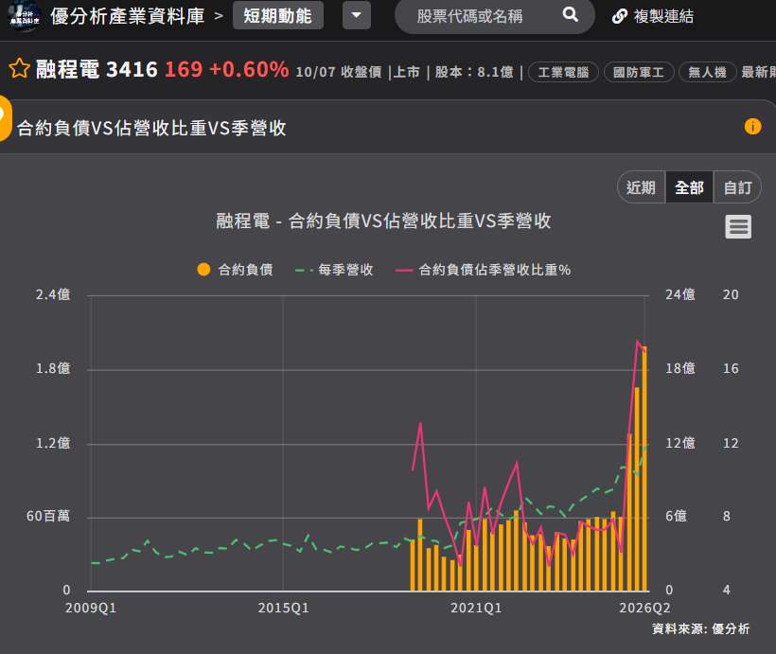Click the price change 169 +0.60%
This screenshot has height=654, width=776.
tap(227, 69)
